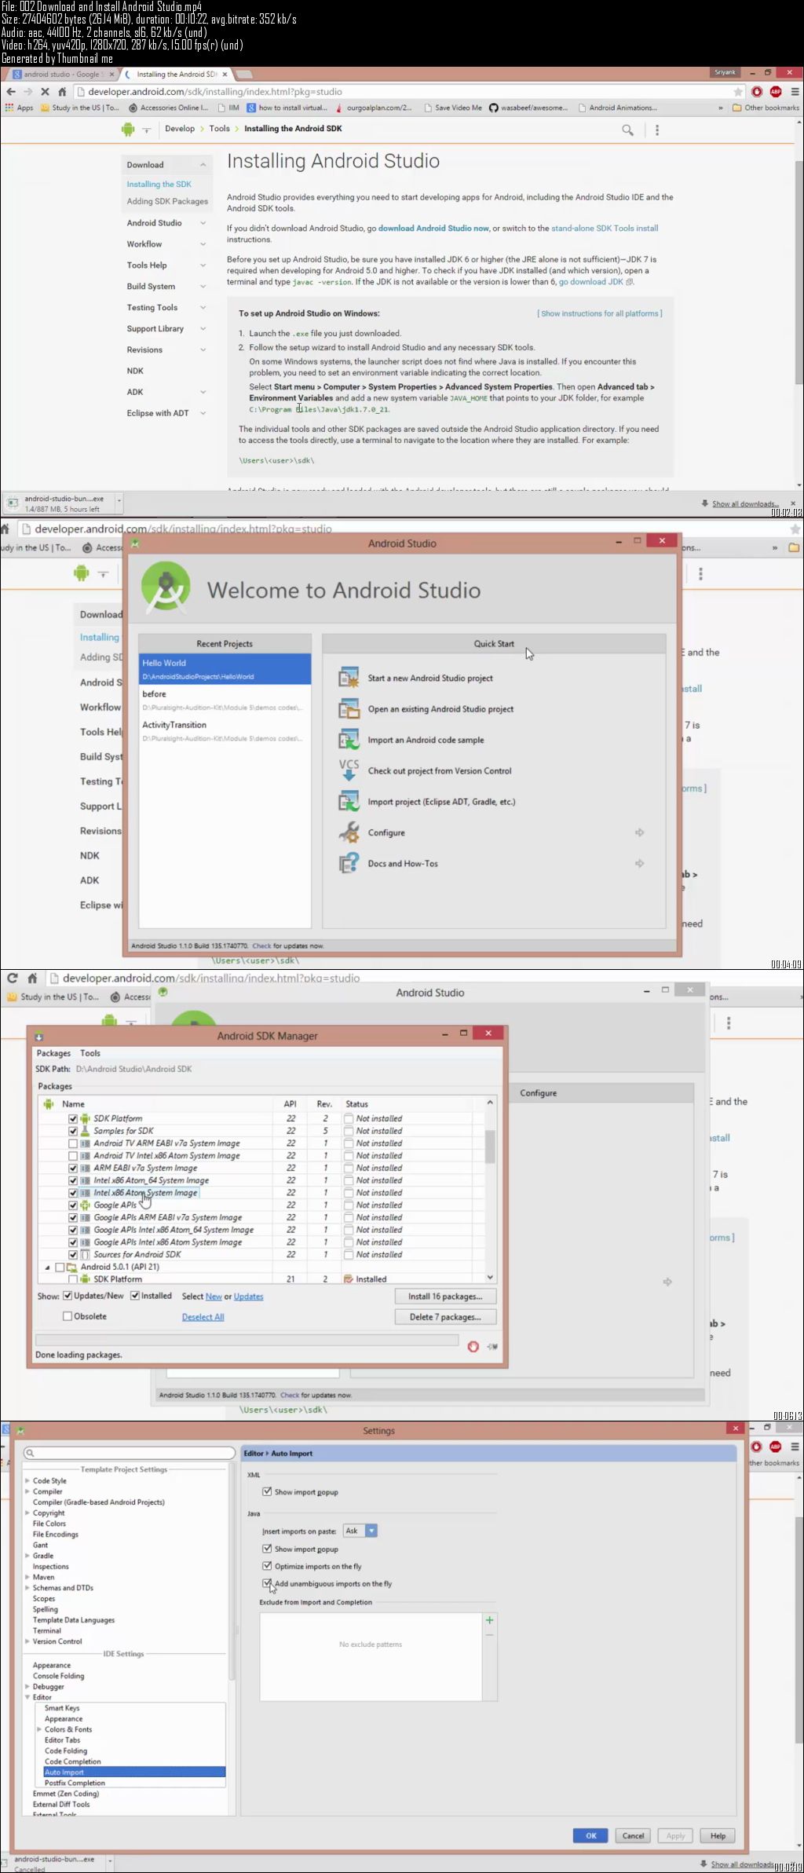Check 'Android TV ARM EABI v7a System Image'
The height and width of the screenshot is (1873, 804).
73,1143
